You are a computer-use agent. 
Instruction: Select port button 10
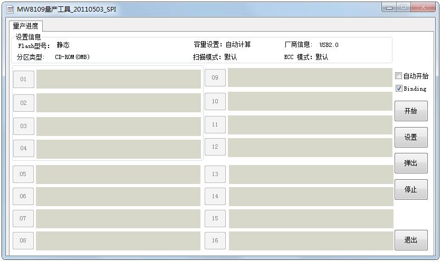coord(215,101)
